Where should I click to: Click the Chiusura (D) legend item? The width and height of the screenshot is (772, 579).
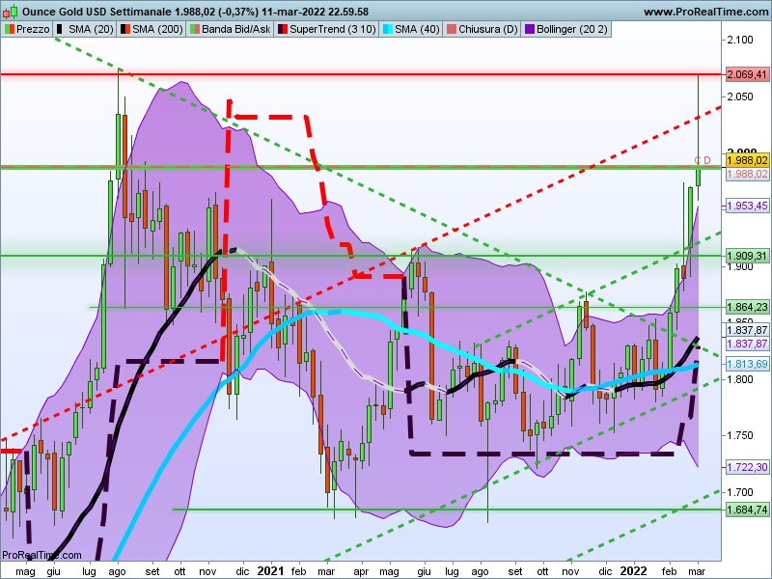[x=482, y=29]
